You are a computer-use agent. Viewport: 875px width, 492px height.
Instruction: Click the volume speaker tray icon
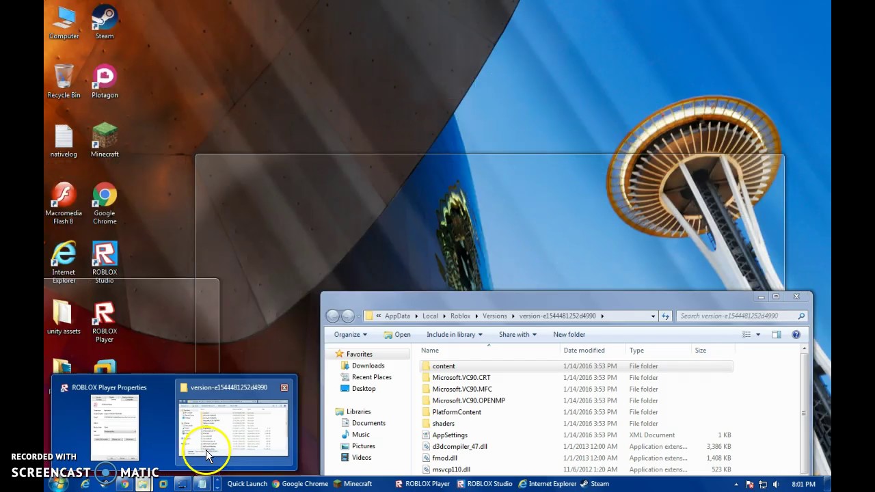click(x=776, y=484)
